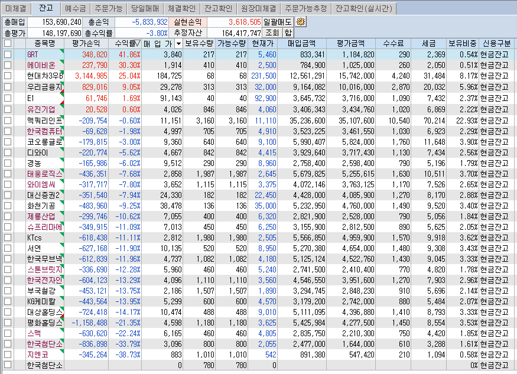
Task: Check the checkbox for 우리금융지 row
Action: pos(8,87)
